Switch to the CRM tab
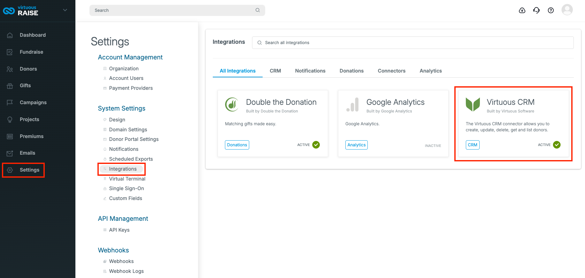This screenshot has height=278, width=585. click(275, 71)
